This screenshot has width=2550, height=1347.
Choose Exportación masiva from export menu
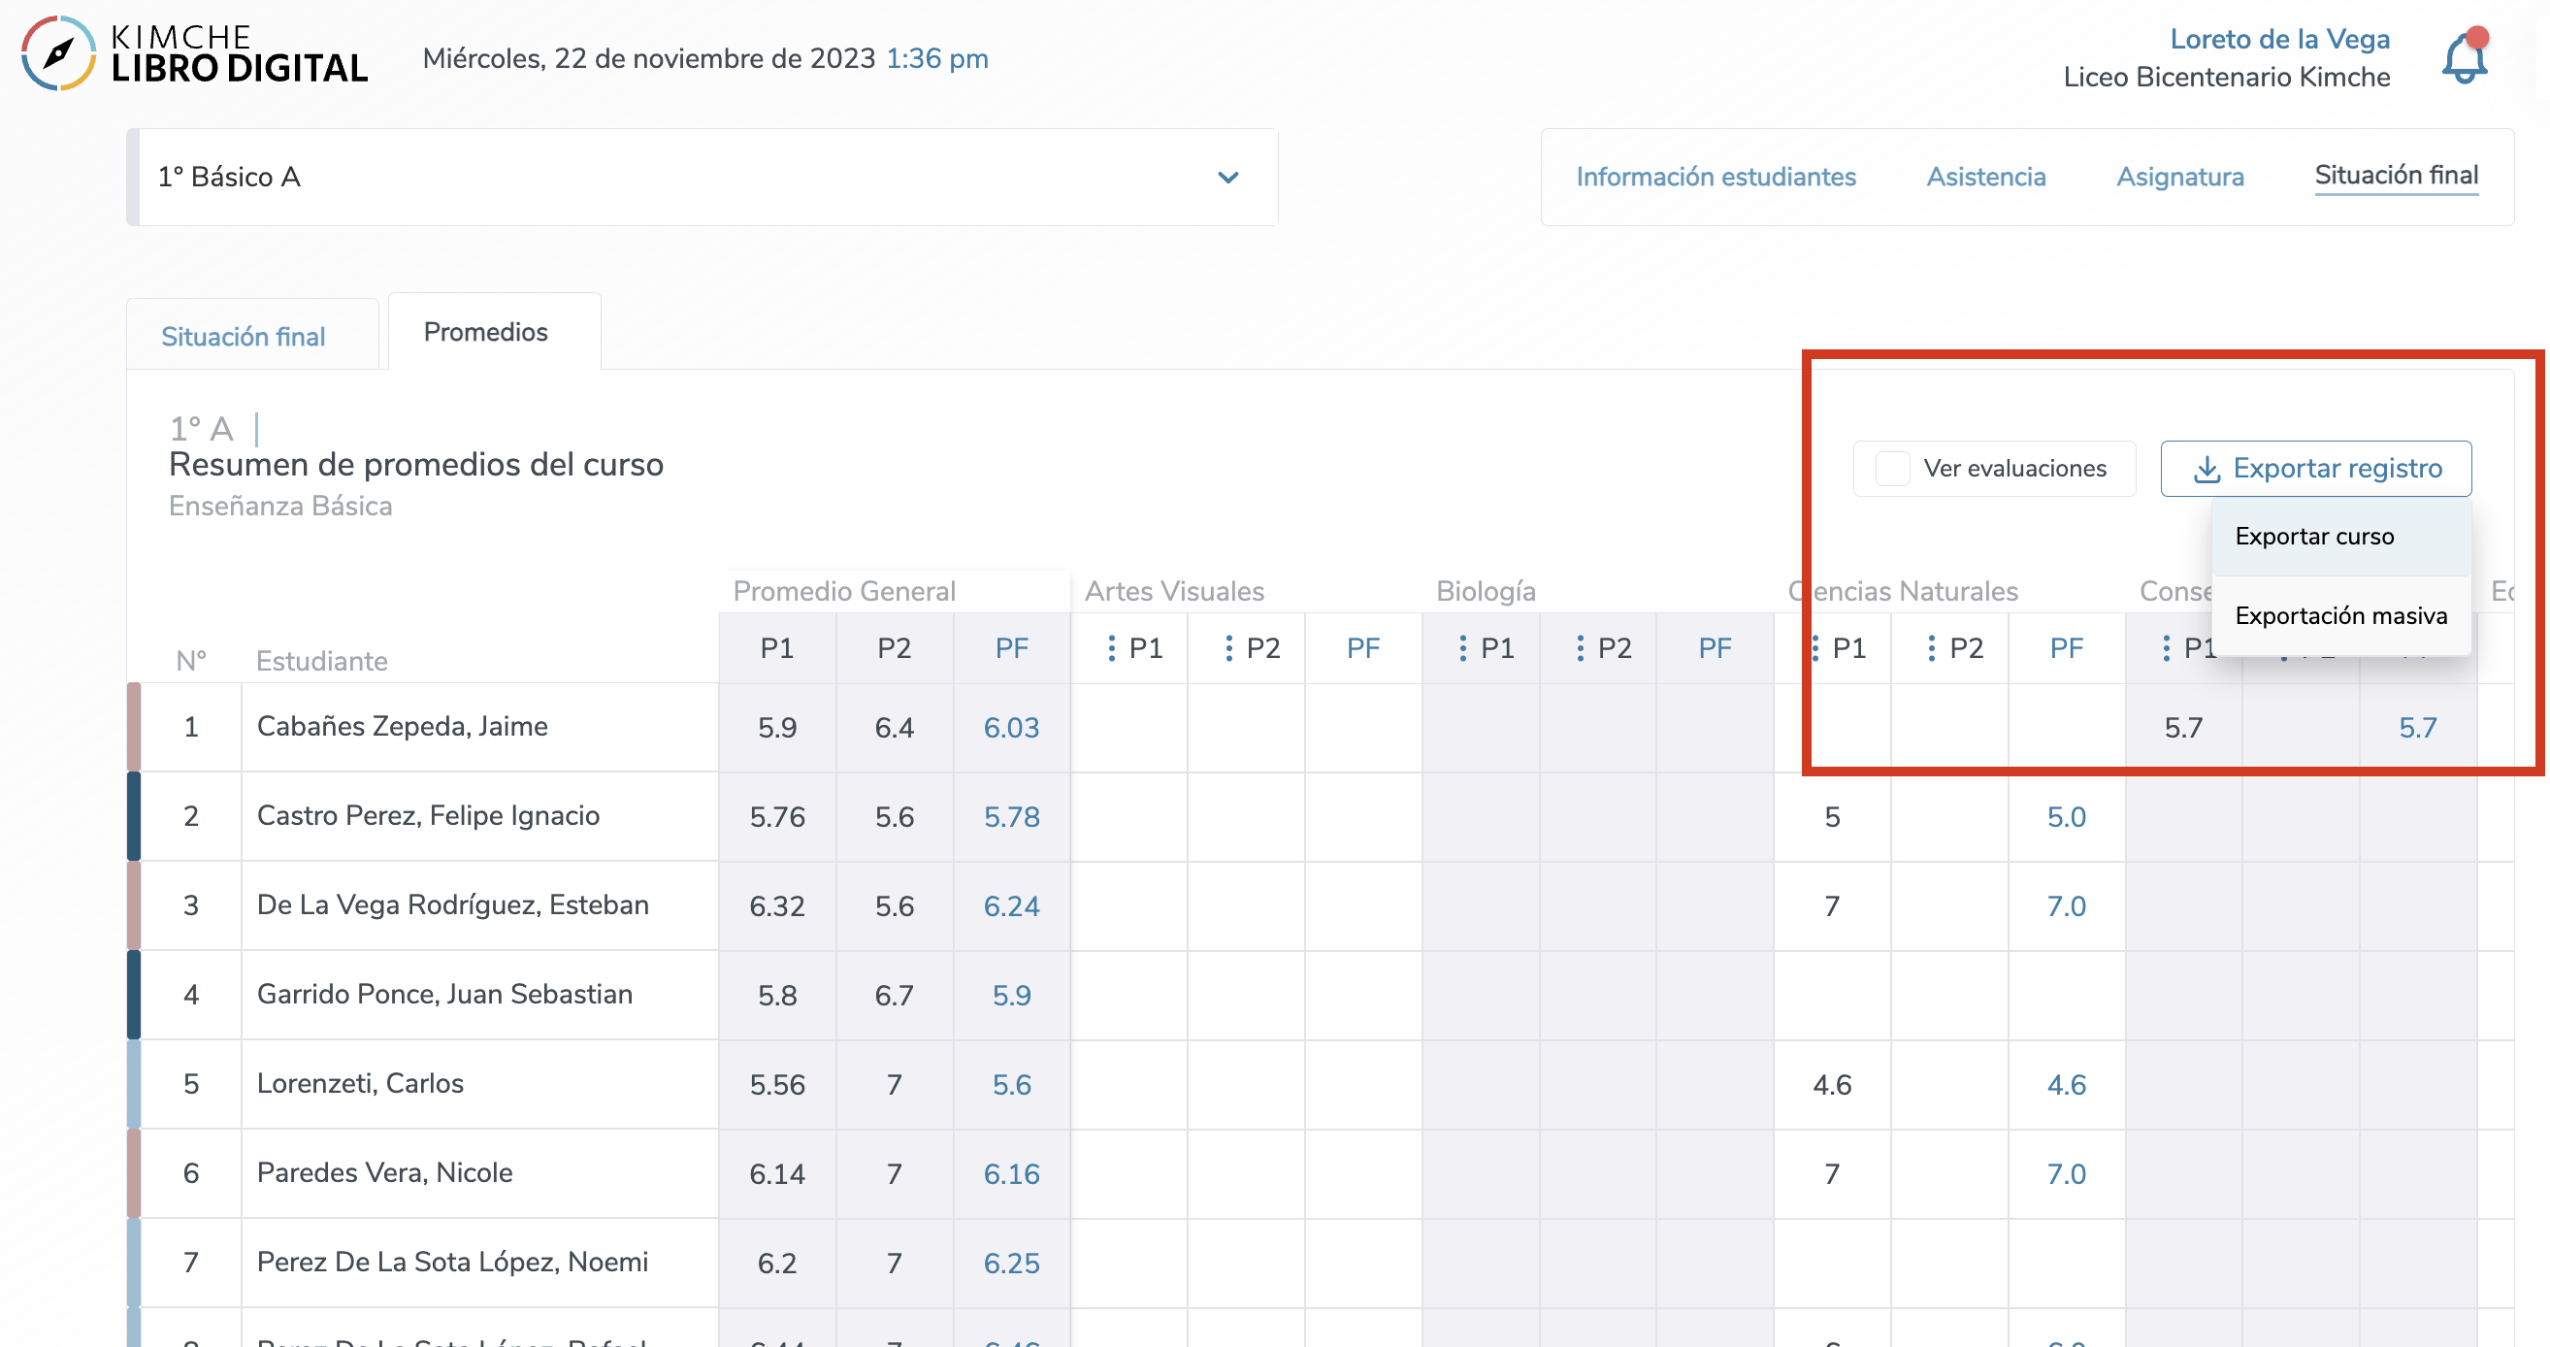click(x=2340, y=615)
